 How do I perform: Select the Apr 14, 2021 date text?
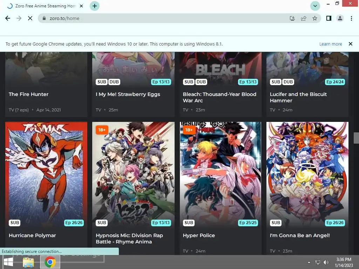(x=48, y=110)
